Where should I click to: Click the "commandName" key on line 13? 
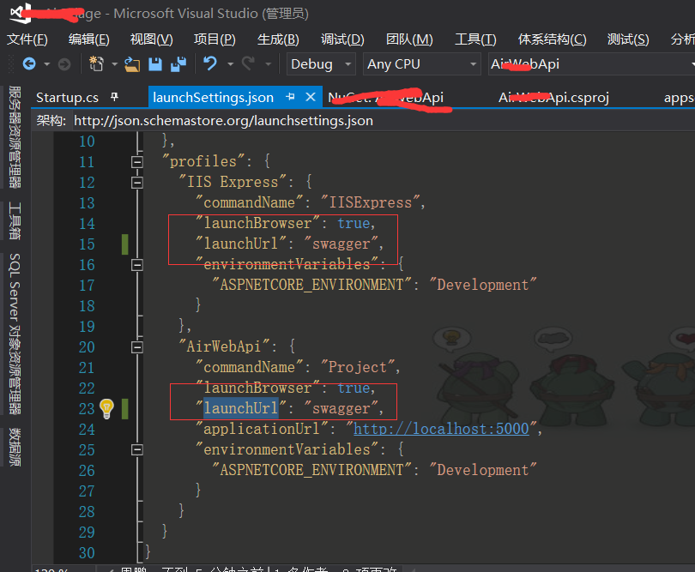coord(250,202)
